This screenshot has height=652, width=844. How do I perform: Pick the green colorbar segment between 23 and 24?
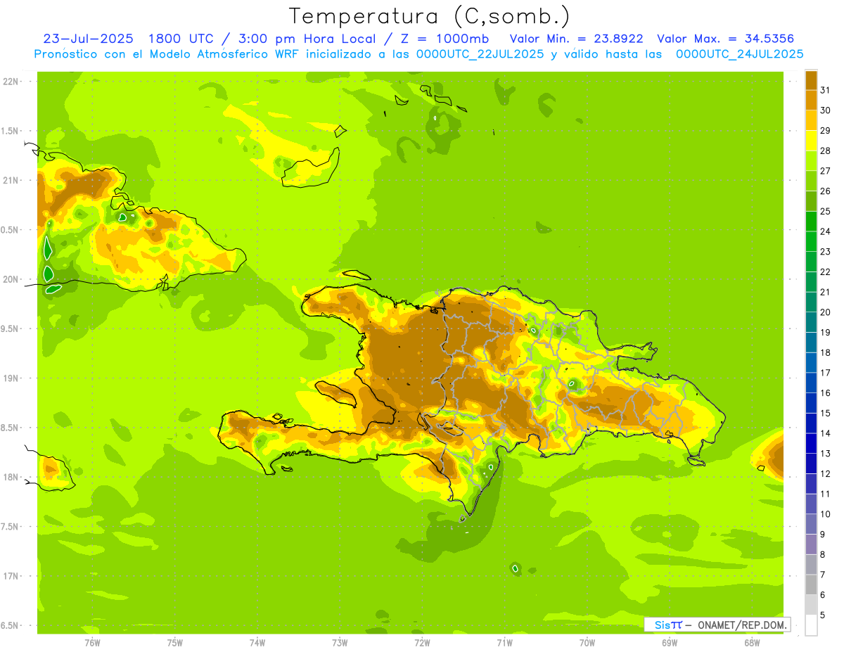click(811, 241)
